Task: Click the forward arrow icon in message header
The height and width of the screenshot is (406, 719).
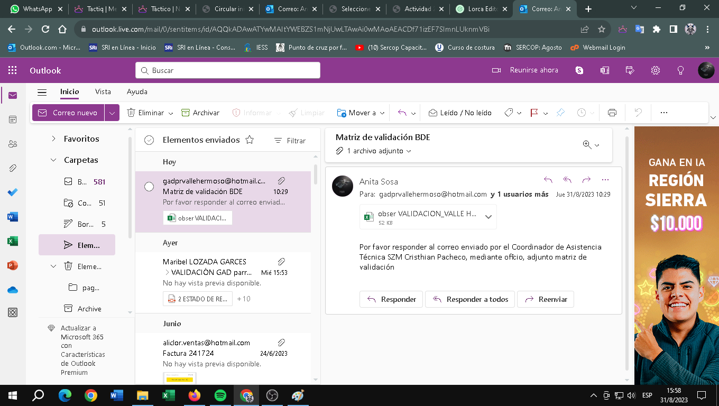Action: [586, 180]
